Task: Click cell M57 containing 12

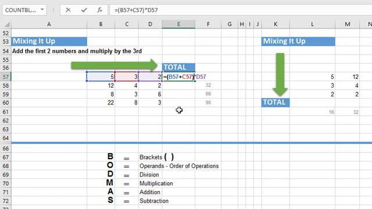Action: coord(348,77)
